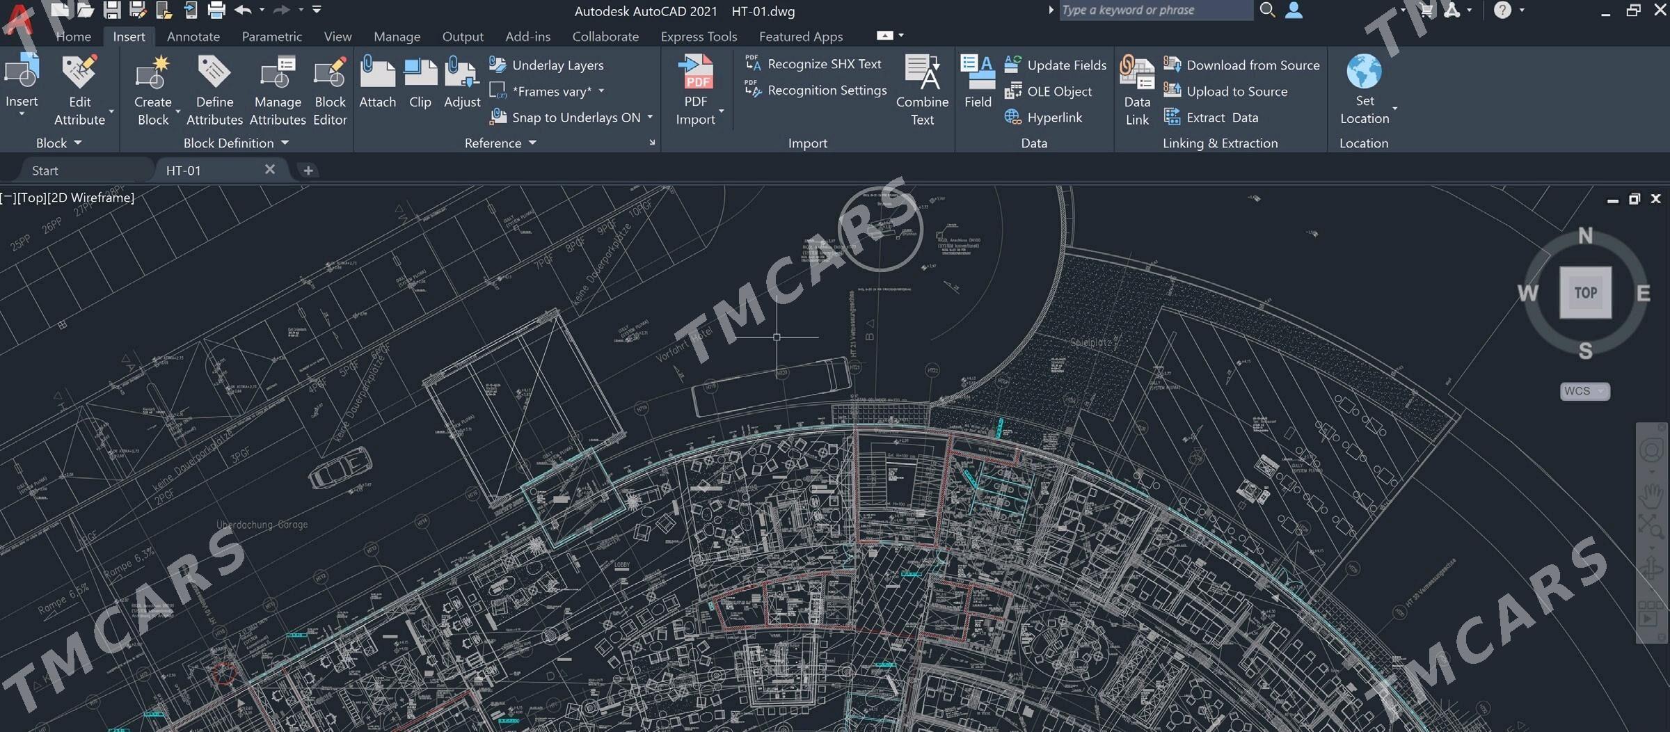Viewport: 1670px width, 732px height.
Task: Add a new drawing tab
Action: (x=308, y=170)
